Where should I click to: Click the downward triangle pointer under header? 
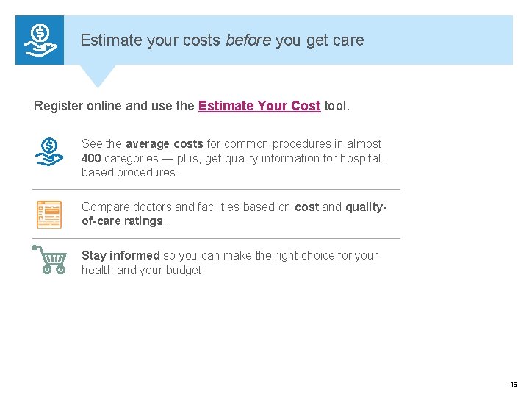97,74
